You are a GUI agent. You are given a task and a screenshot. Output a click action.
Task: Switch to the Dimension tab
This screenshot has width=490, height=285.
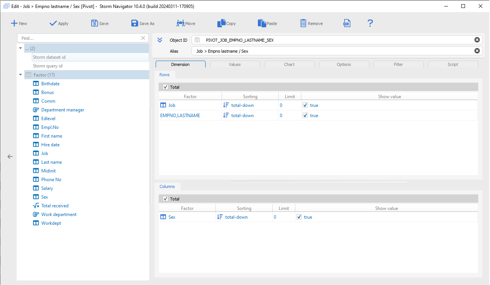181,64
